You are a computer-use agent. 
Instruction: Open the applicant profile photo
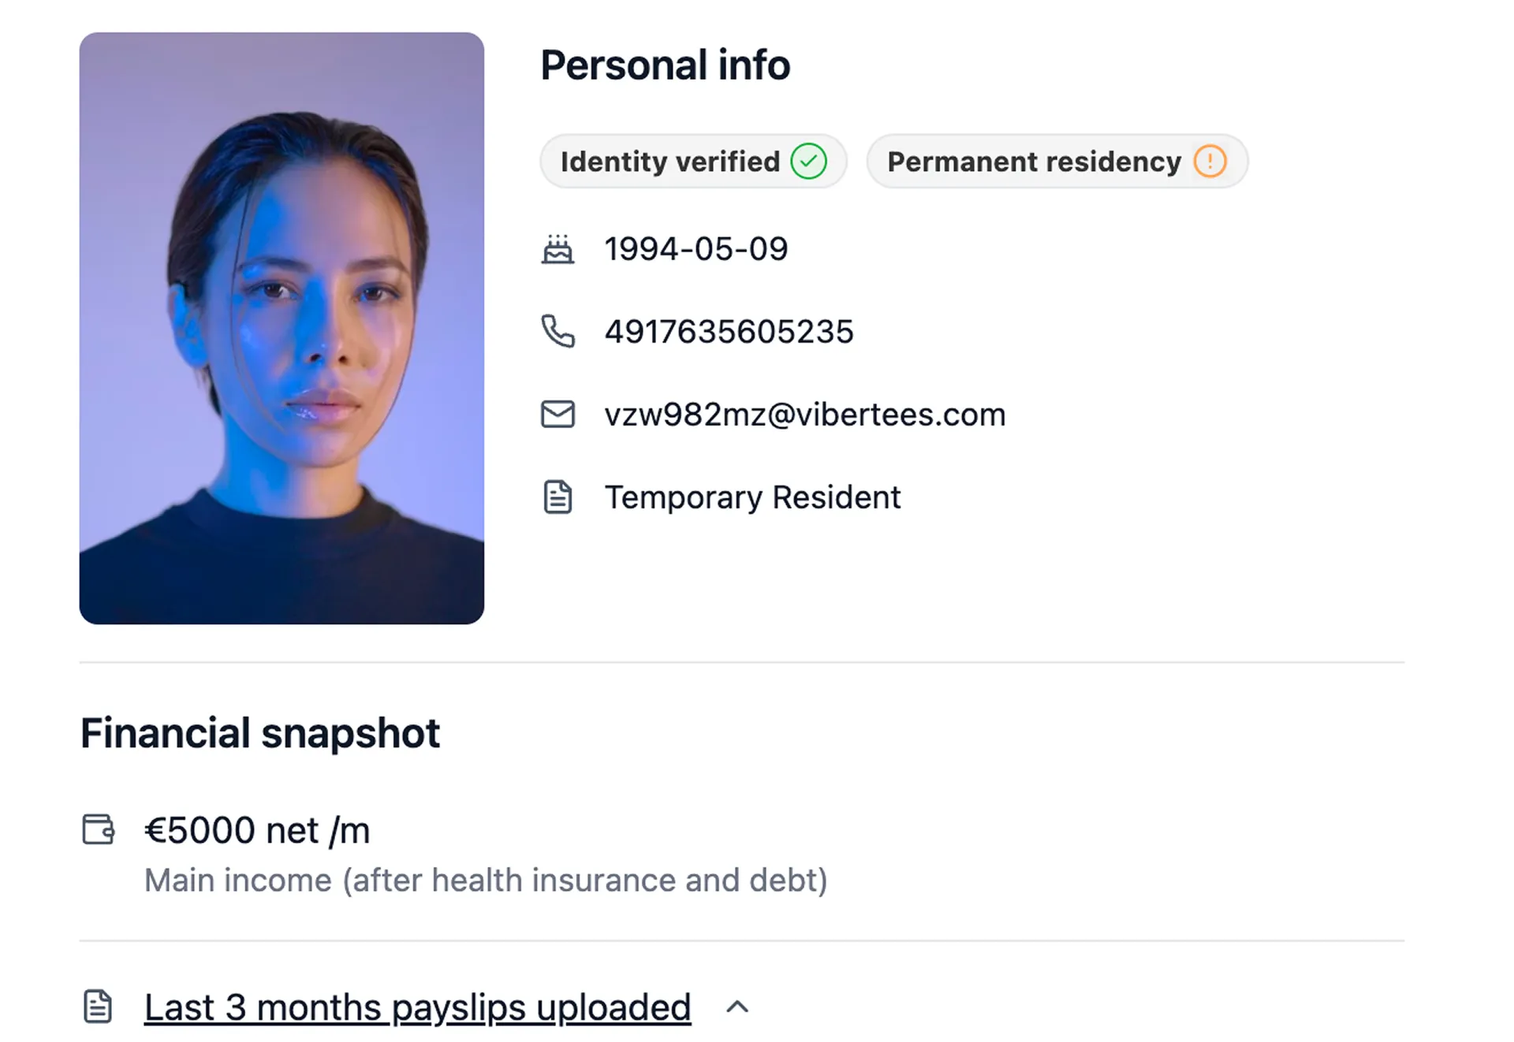pos(282,328)
